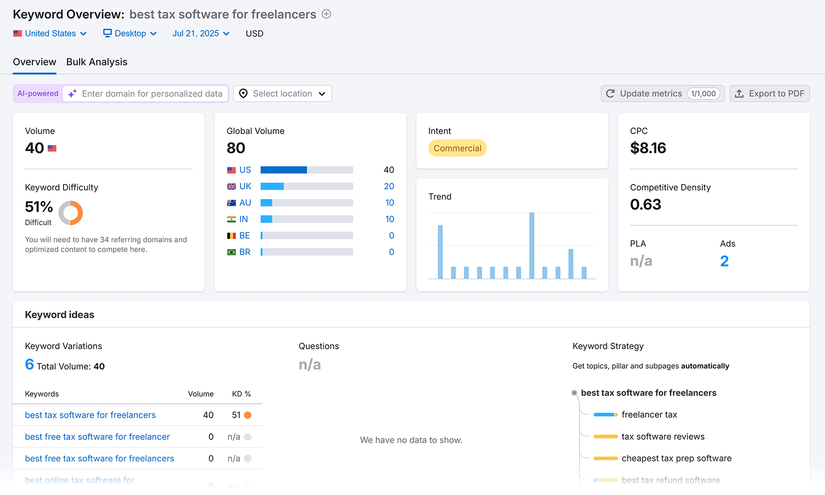Image resolution: width=825 pixels, height=495 pixels.
Task: Open the Jul 21, 2025 date dropdown
Action: tap(200, 33)
